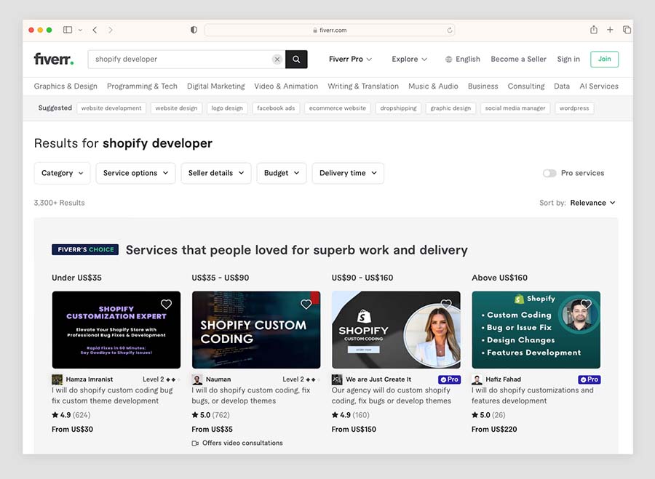655x479 pixels.
Task: Select the English language option
Action: coord(467,60)
